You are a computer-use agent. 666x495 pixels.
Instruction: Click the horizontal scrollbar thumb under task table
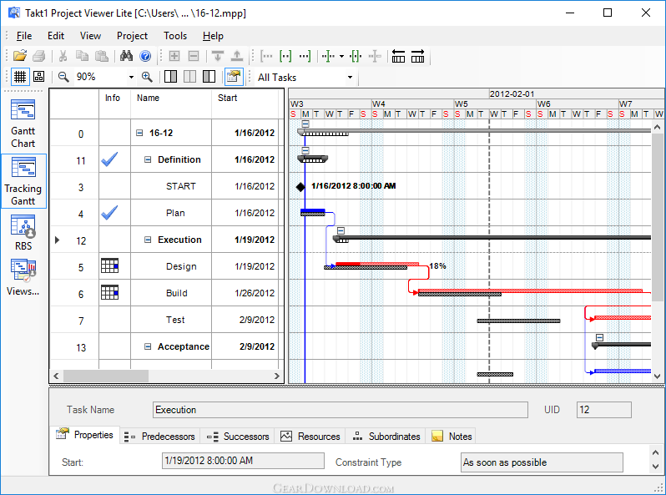106,376
